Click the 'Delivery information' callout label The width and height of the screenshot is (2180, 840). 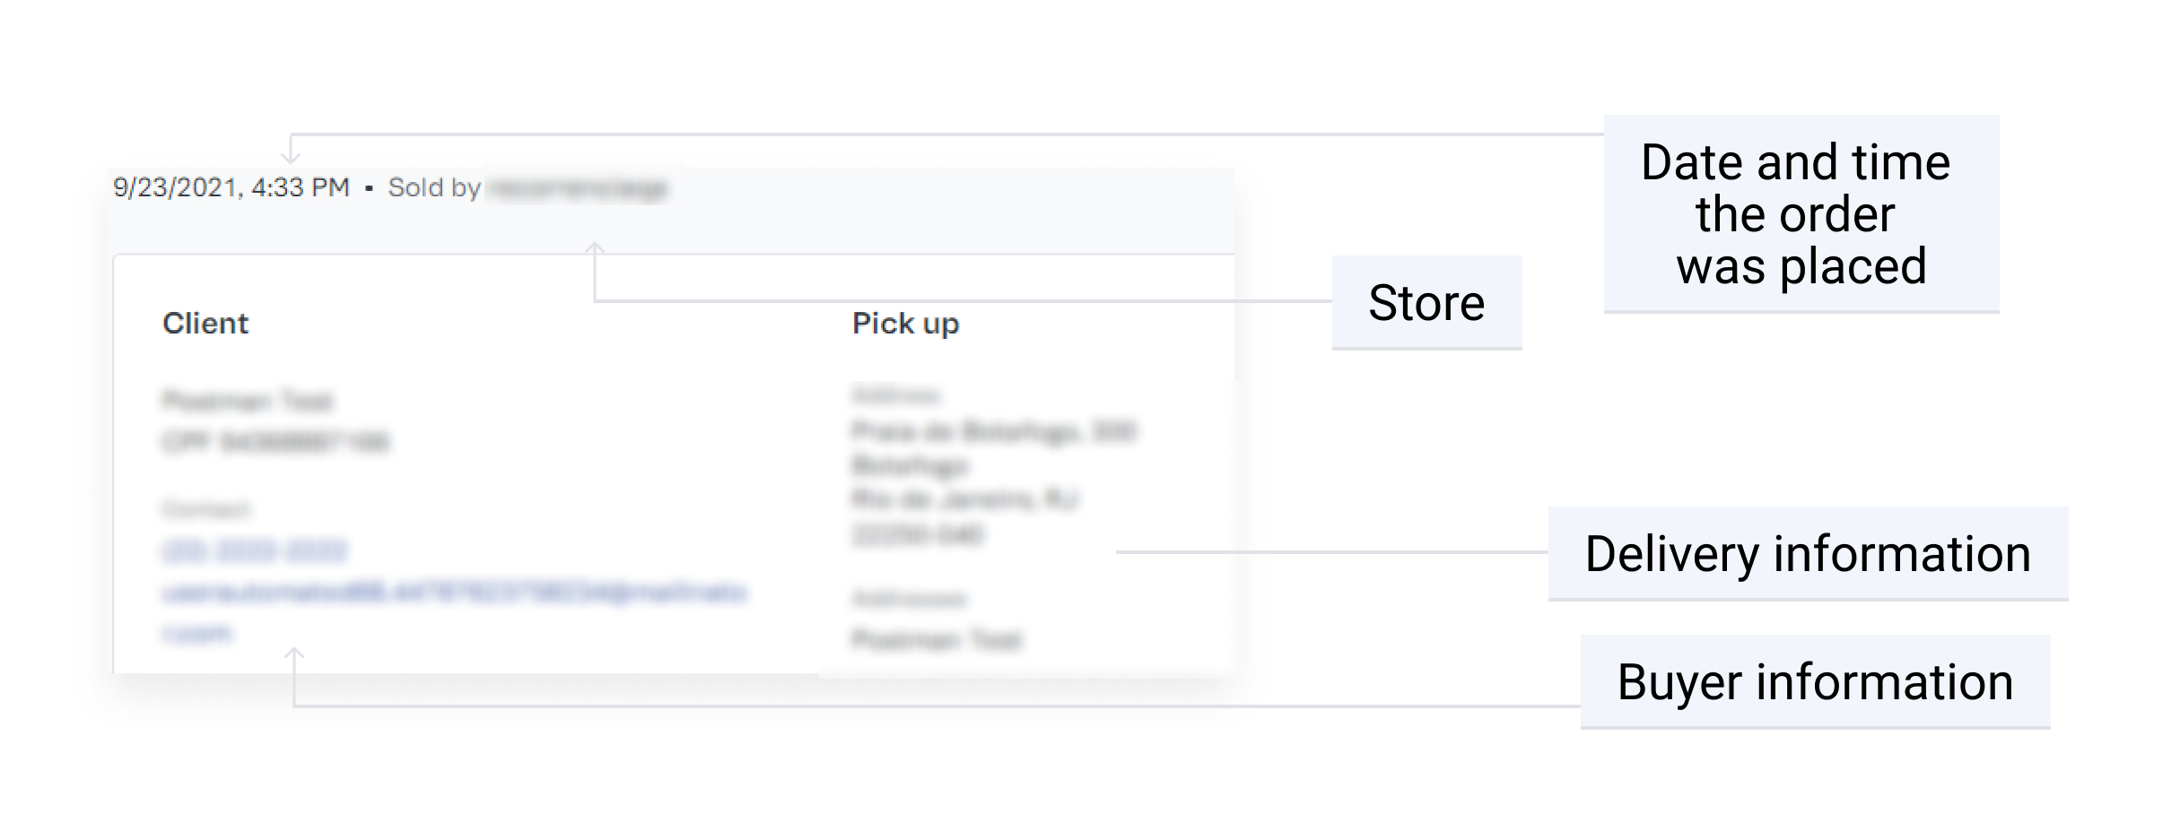(1808, 553)
